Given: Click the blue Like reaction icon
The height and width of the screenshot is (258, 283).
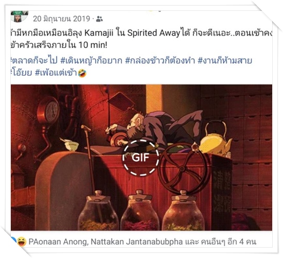Looking at the screenshot, I should tap(13, 241).
